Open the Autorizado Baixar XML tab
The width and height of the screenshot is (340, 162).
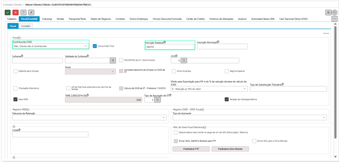point(263,19)
